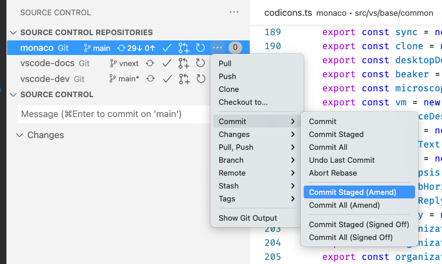Refresh the vscode-docs repository
Viewport: 442px width, 264px height.
[200, 63]
